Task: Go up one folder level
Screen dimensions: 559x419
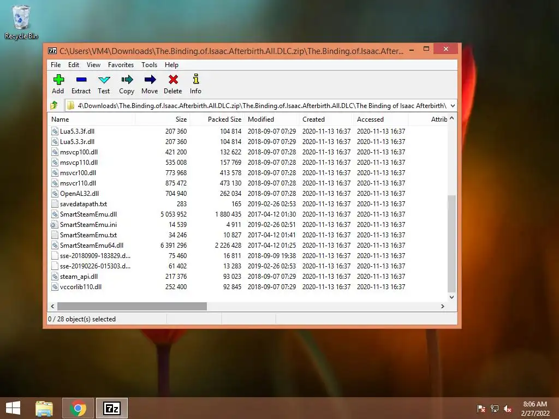Action: pyautogui.click(x=54, y=105)
